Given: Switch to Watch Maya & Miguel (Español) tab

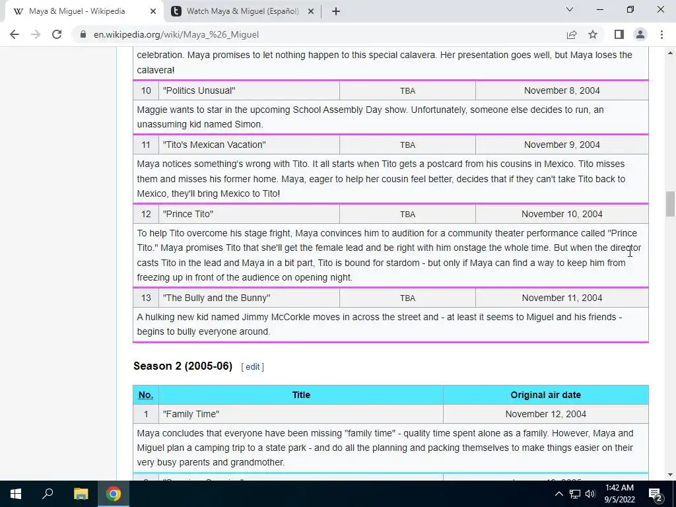Looking at the screenshot, I should click(242, 11).
